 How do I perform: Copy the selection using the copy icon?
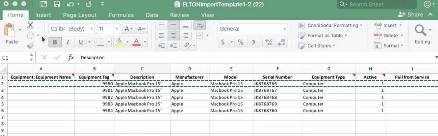click(30, 36)
